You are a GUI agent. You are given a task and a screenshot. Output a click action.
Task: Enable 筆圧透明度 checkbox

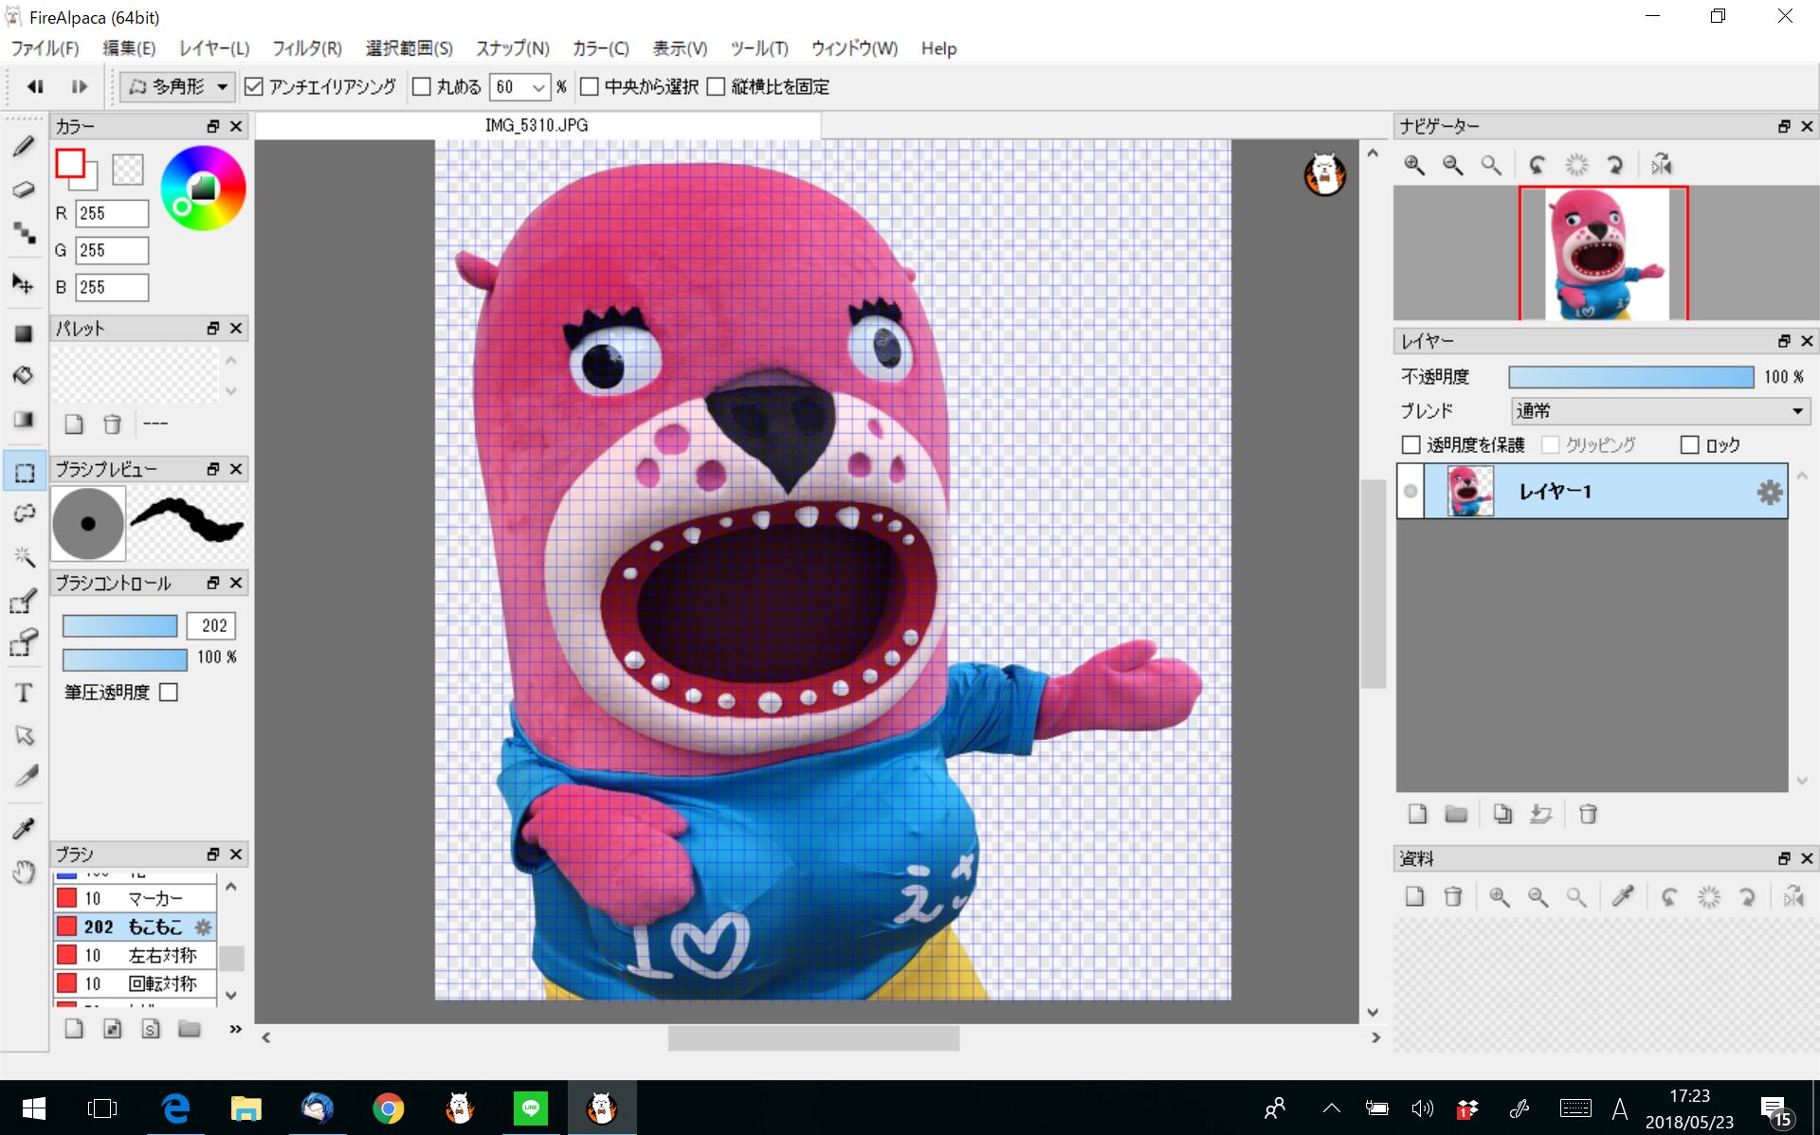(169, 693)
